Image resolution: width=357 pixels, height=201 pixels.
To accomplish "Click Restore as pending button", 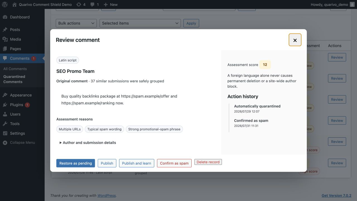I will (x=76, y=163).
